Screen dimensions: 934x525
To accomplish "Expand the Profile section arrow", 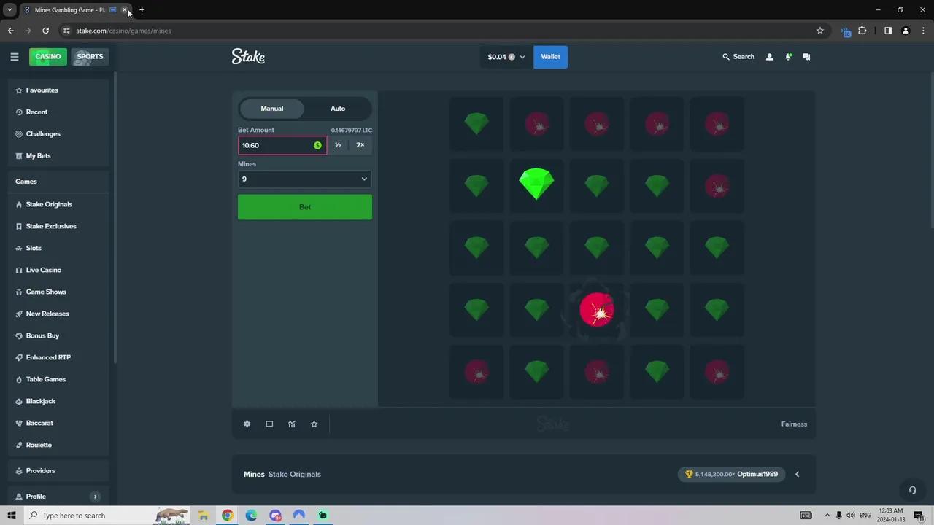I will [95, 497].
